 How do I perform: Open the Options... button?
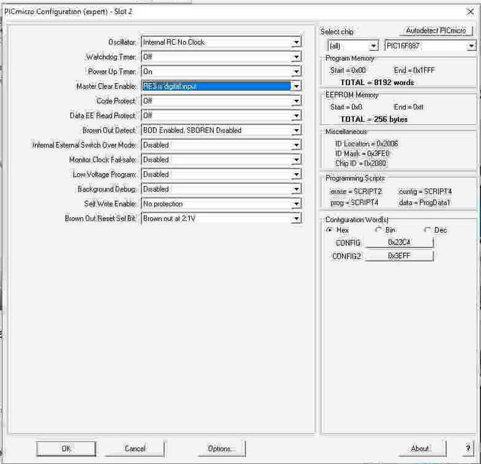221,449
